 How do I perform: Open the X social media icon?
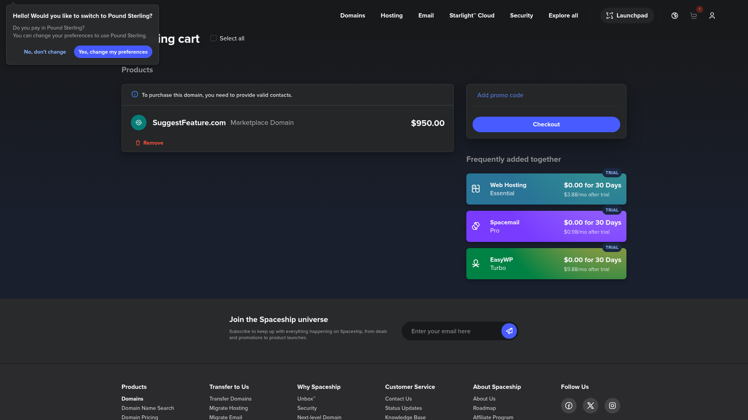click(590, 405)
